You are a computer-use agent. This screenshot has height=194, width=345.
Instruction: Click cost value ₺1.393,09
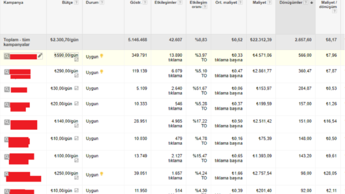tap(262, 156)
